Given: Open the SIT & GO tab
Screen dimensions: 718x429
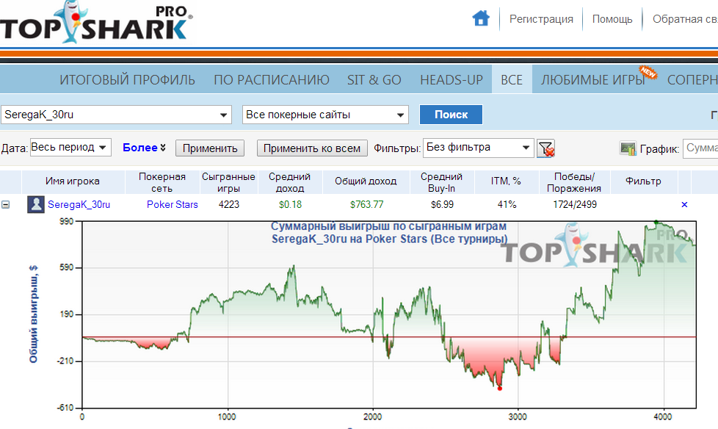Looking at the screenshot, I should tap(374, 80).
